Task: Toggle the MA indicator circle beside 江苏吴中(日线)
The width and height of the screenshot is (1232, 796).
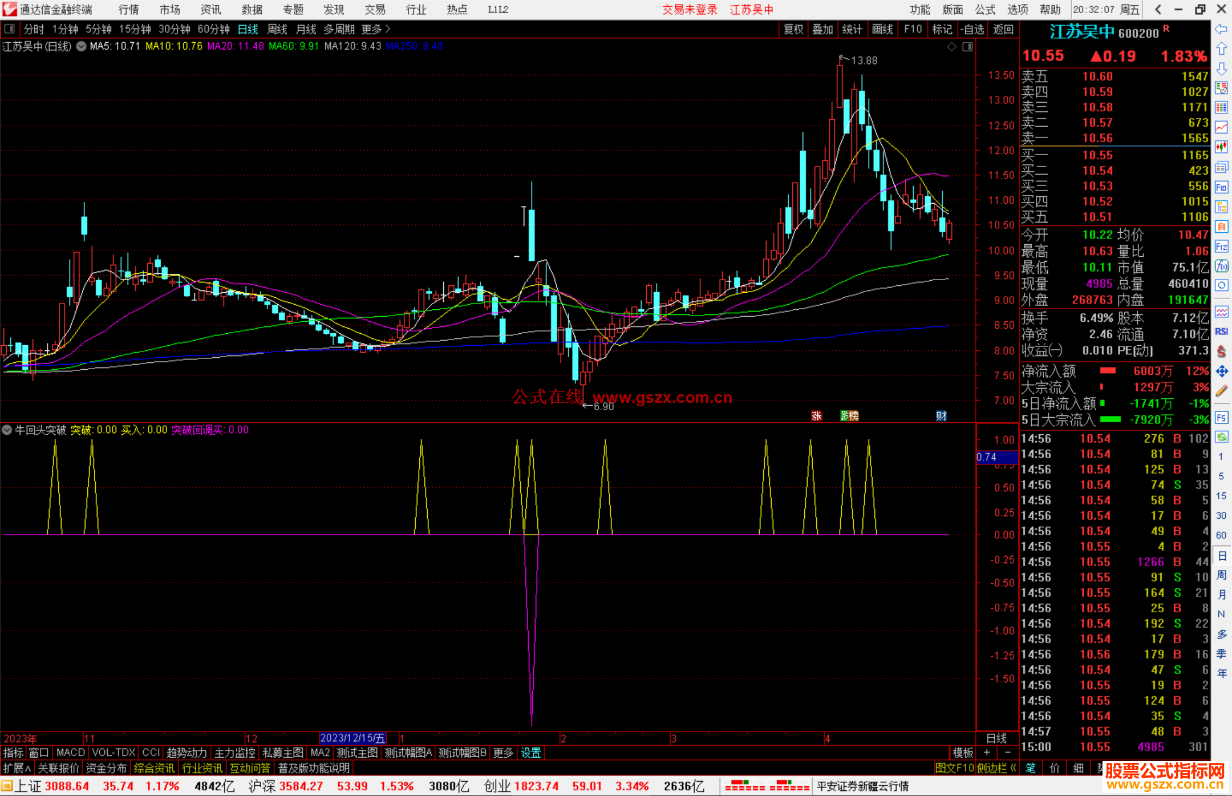Action: pos(82,46)
